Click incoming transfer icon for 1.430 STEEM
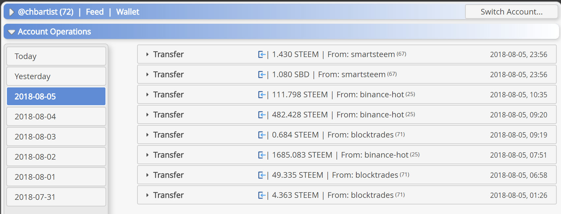The image size is (561, 214). 262,54
